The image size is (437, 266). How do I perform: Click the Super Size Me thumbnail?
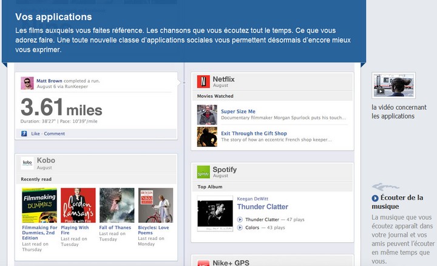click(x=207, y=115)
